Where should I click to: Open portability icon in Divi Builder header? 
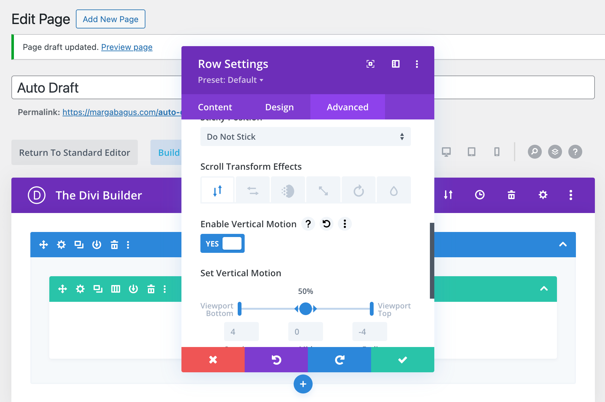tap(448, 195)
